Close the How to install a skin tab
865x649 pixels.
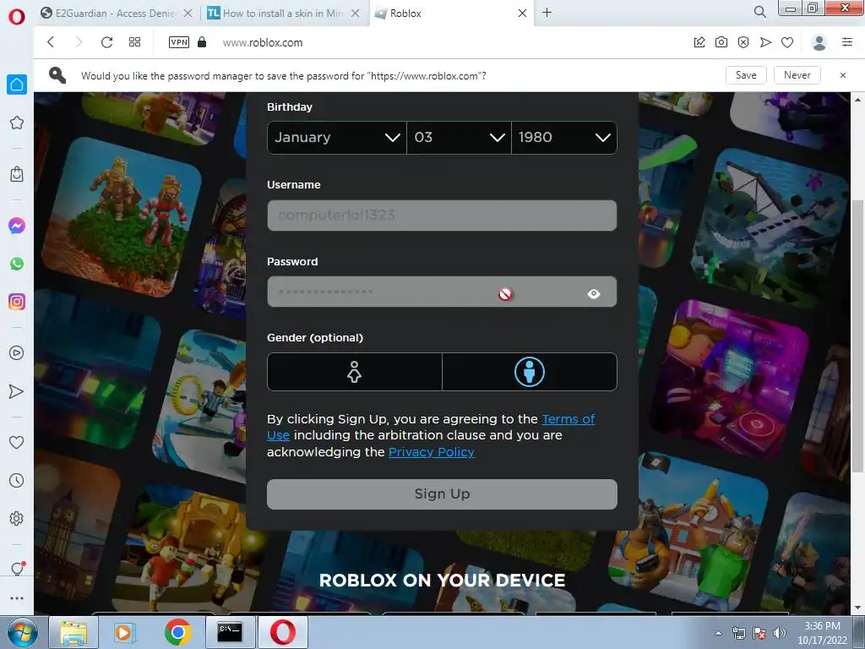click(356, 14)
